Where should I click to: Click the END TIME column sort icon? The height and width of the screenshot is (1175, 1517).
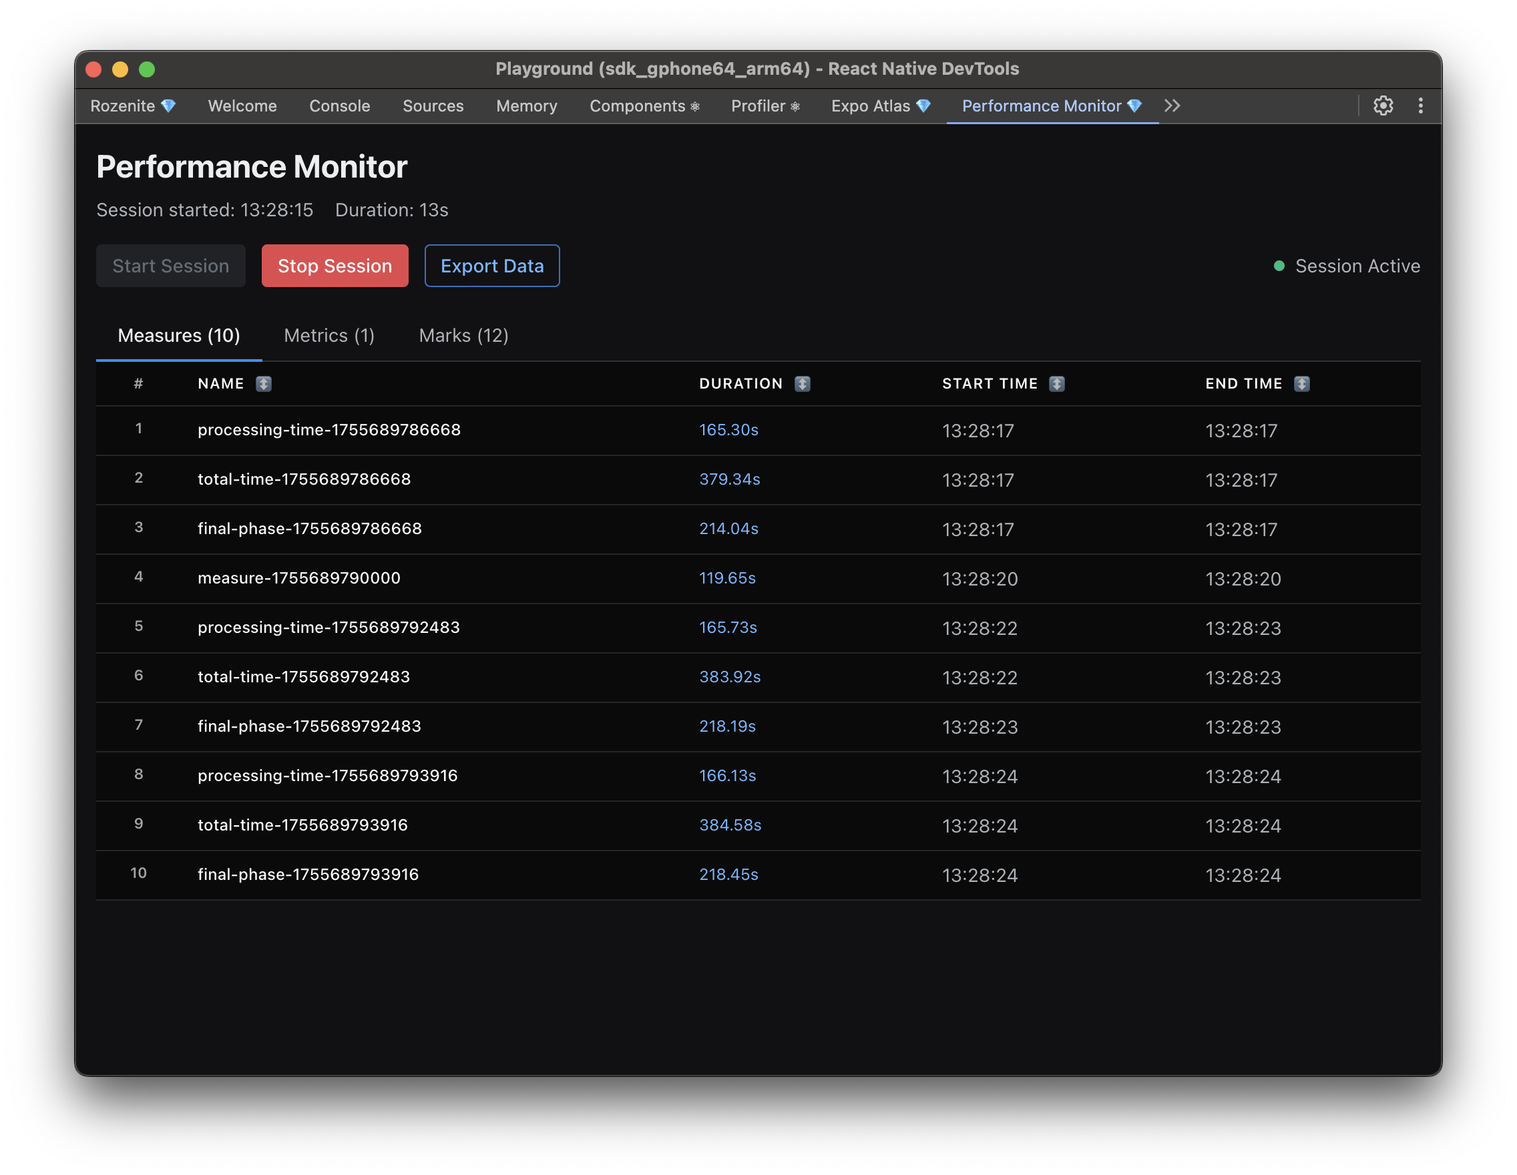click(1303, 383)
